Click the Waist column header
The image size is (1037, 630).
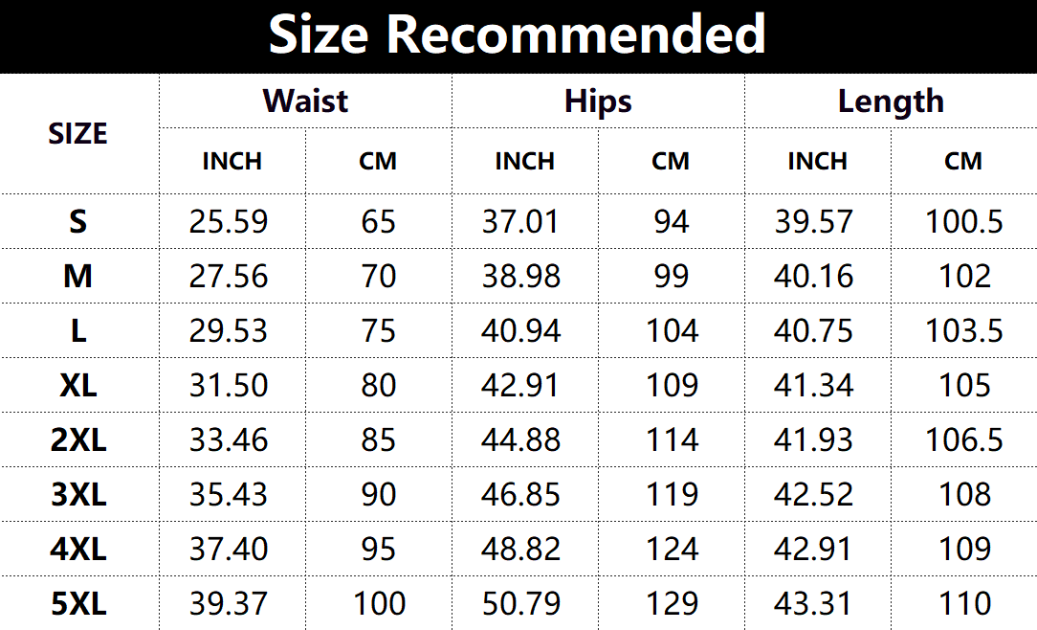(305, 101)
